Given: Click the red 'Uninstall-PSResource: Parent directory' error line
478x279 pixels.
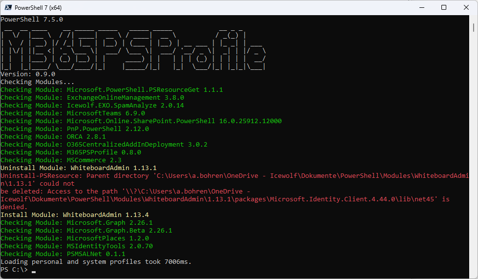Looking at the screenshot, I should pyautogui.click(x=234, y=176).
